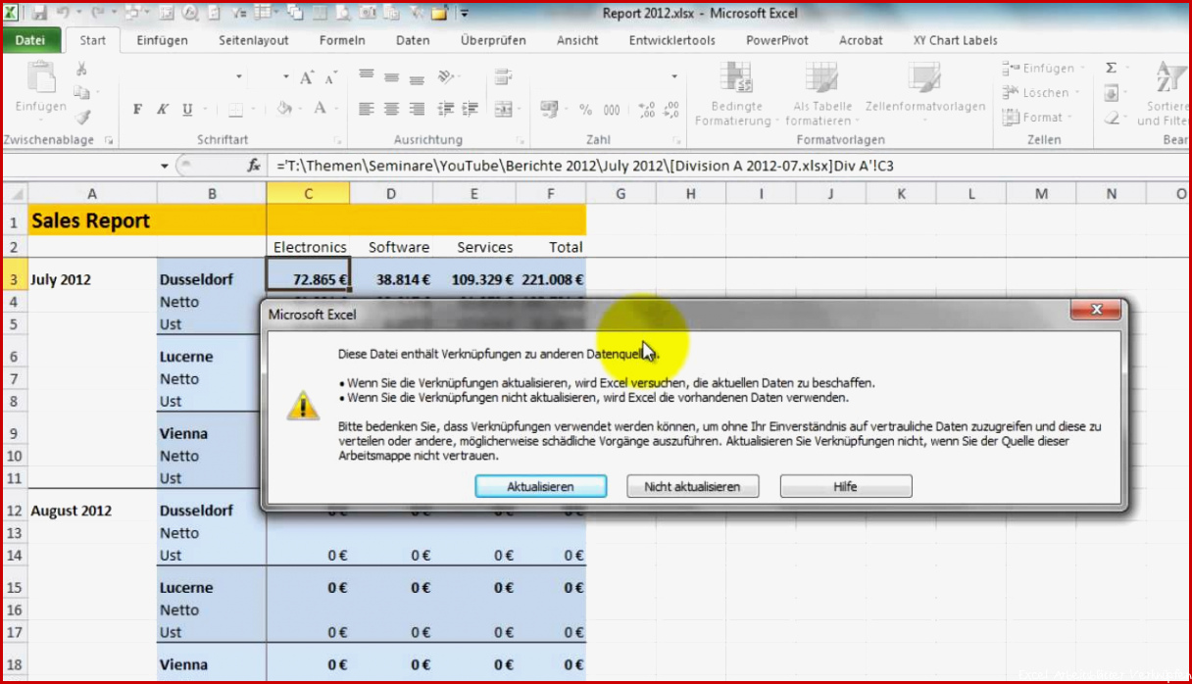Screen dimensions: 1192x684
Task: Click the Decrease decimal icon
Action: pos(672,110)
